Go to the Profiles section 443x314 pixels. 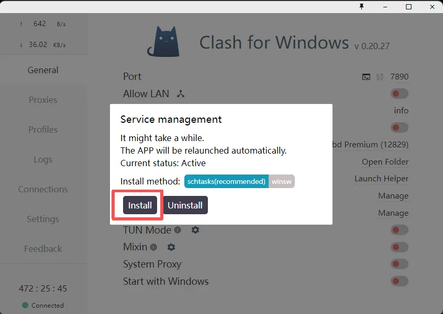43,130
